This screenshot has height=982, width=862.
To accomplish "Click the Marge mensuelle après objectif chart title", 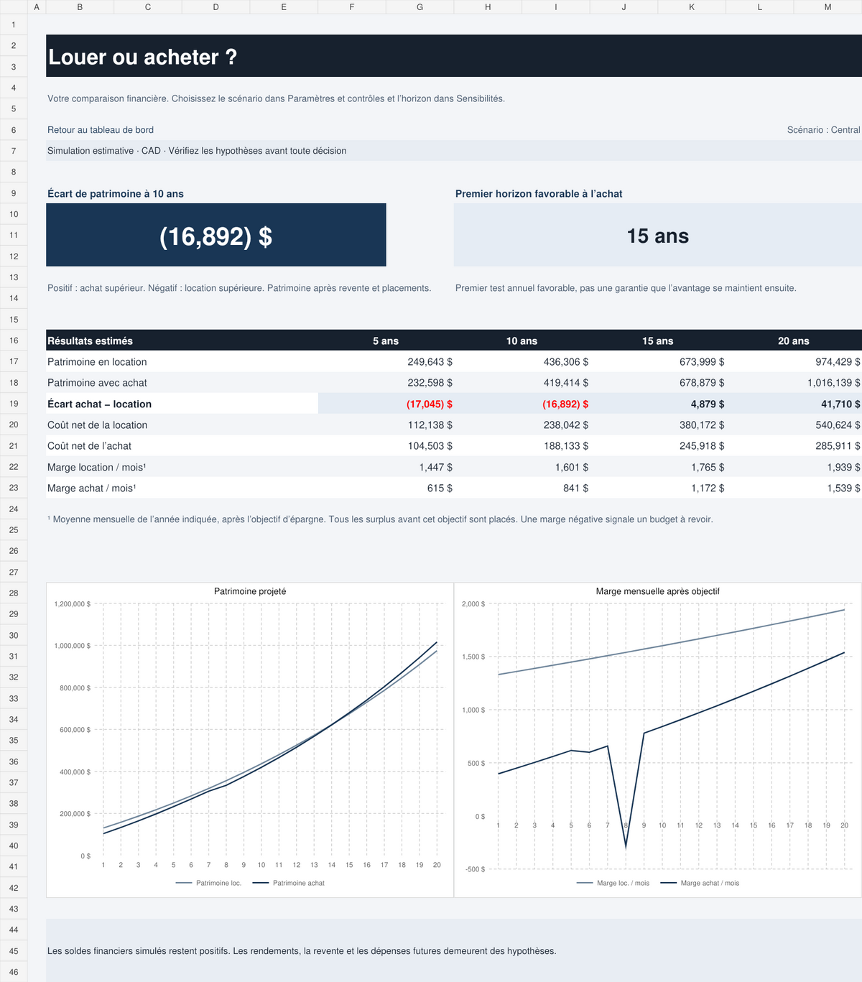I will 657,591.
